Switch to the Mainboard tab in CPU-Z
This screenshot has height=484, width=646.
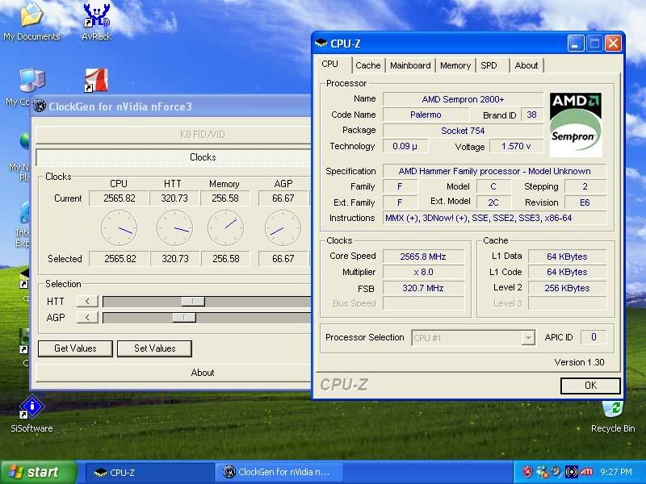tap(410, 65)
